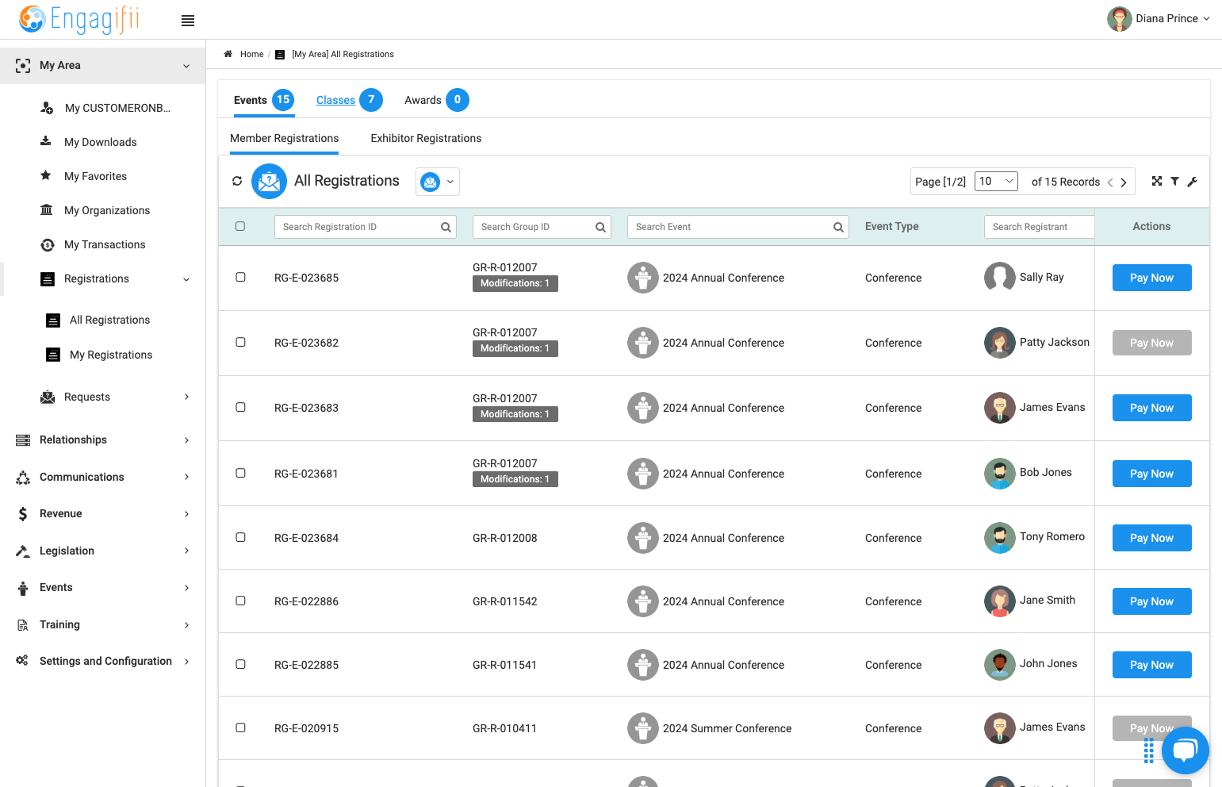Open the chat support bubble
The image size is (1222, 787).
(1186, 751)
